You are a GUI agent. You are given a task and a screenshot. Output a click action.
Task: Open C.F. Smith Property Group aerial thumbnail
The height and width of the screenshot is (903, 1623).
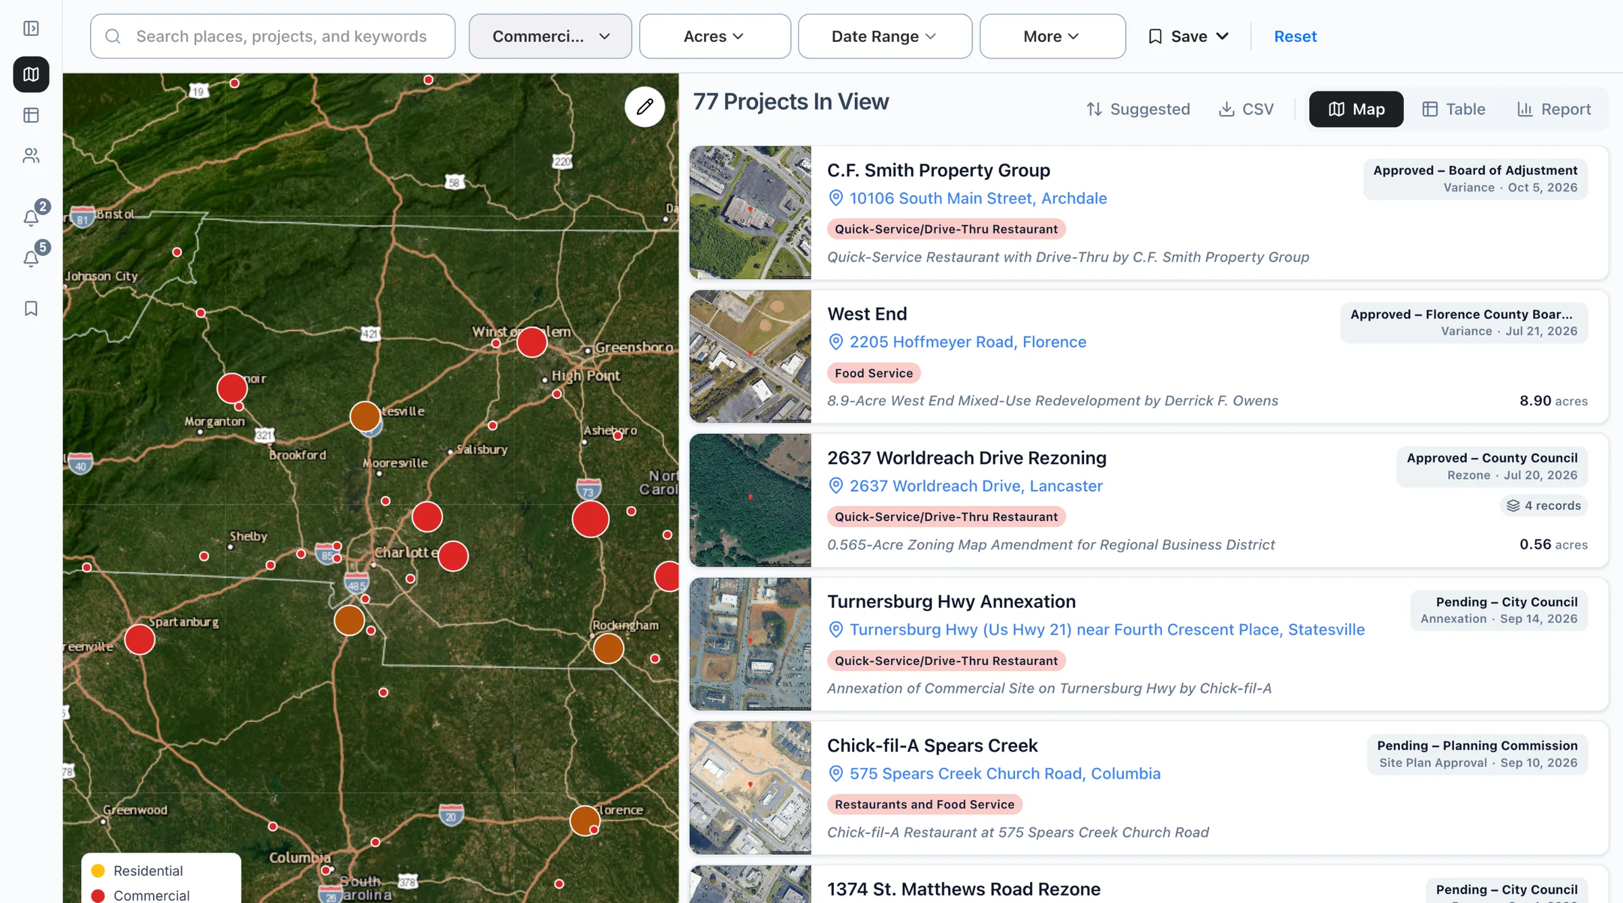click(x=750, y=213)
